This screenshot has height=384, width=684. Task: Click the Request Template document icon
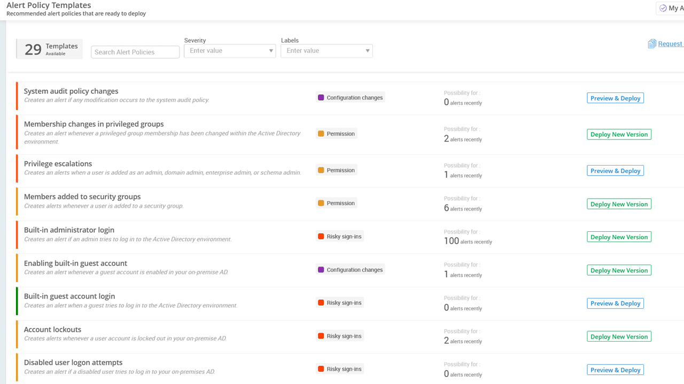point(652,43)
